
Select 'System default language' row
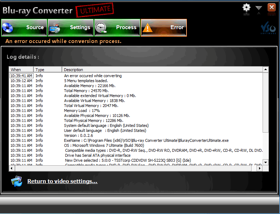pos(136,125)
